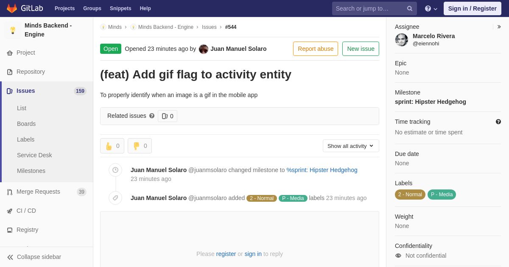Click the P - Media label in the sidebar

coord(442,195)
